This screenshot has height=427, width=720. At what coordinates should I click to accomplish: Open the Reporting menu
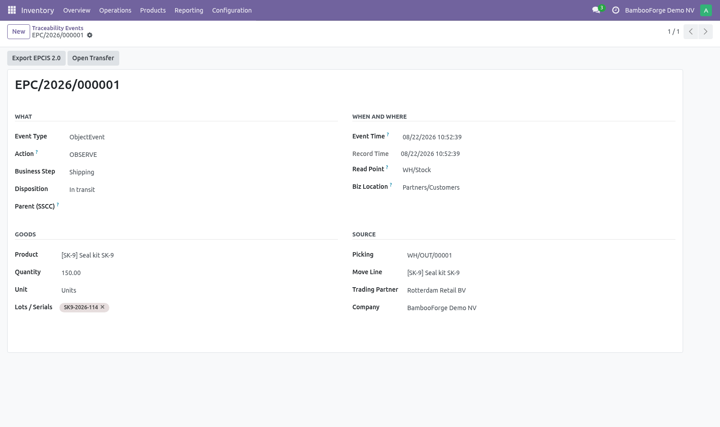189,10
